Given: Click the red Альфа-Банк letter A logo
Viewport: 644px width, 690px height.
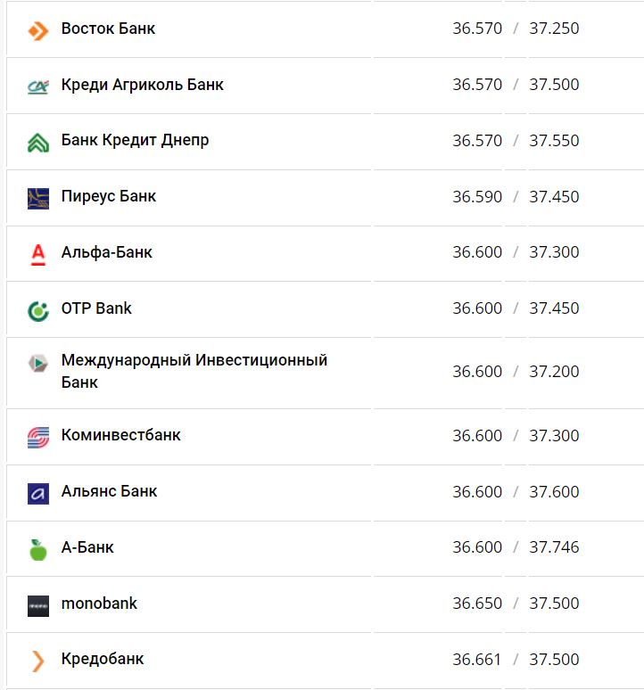Looking at the screenshot, I should tap(37, 255).
